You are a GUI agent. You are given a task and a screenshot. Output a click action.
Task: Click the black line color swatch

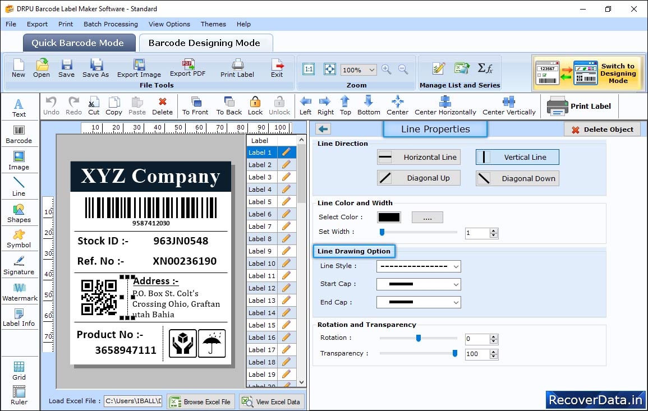389,217
